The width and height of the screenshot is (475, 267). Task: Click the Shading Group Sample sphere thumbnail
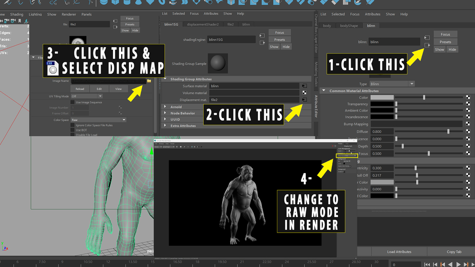click(x=217, y=63)
